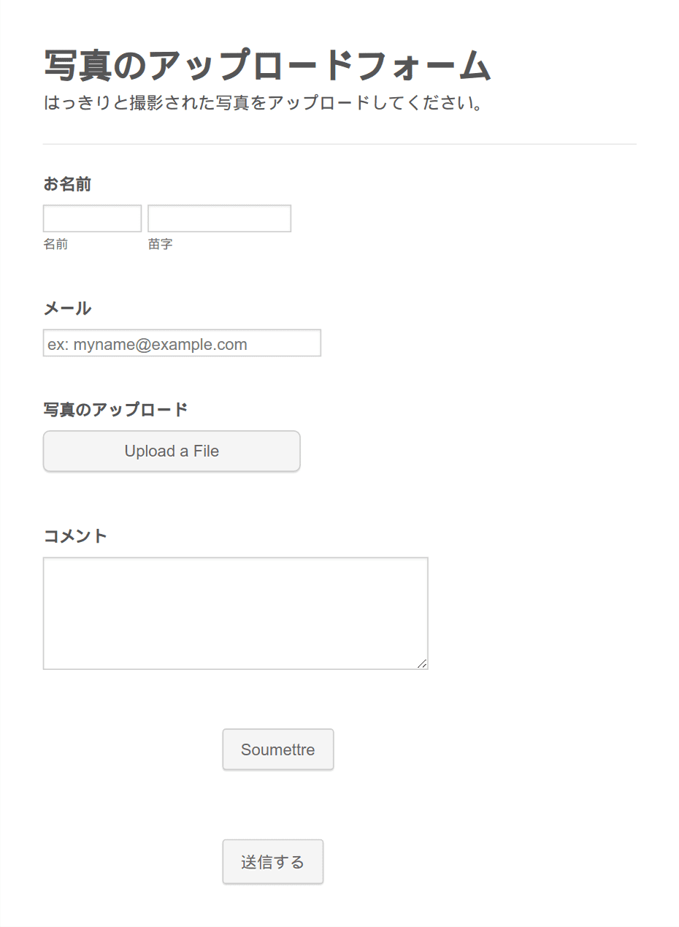Click inside the コメント text area

coord(235,614)
